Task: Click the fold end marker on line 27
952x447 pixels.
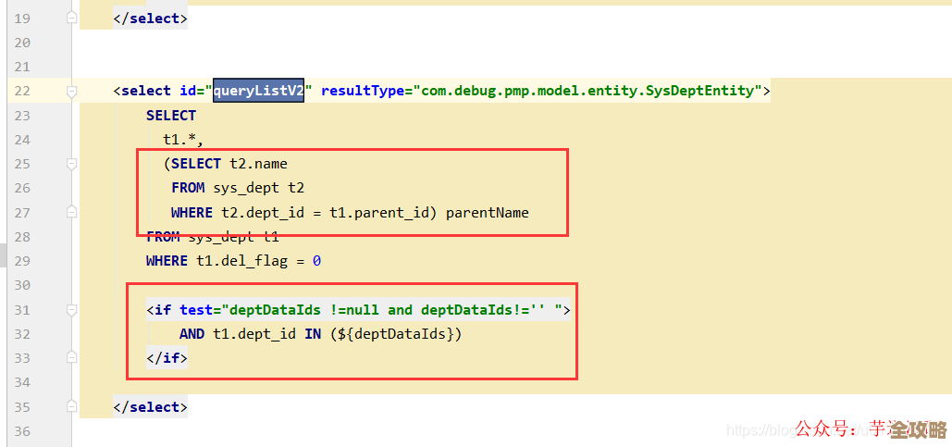Action: pos(71,212)
